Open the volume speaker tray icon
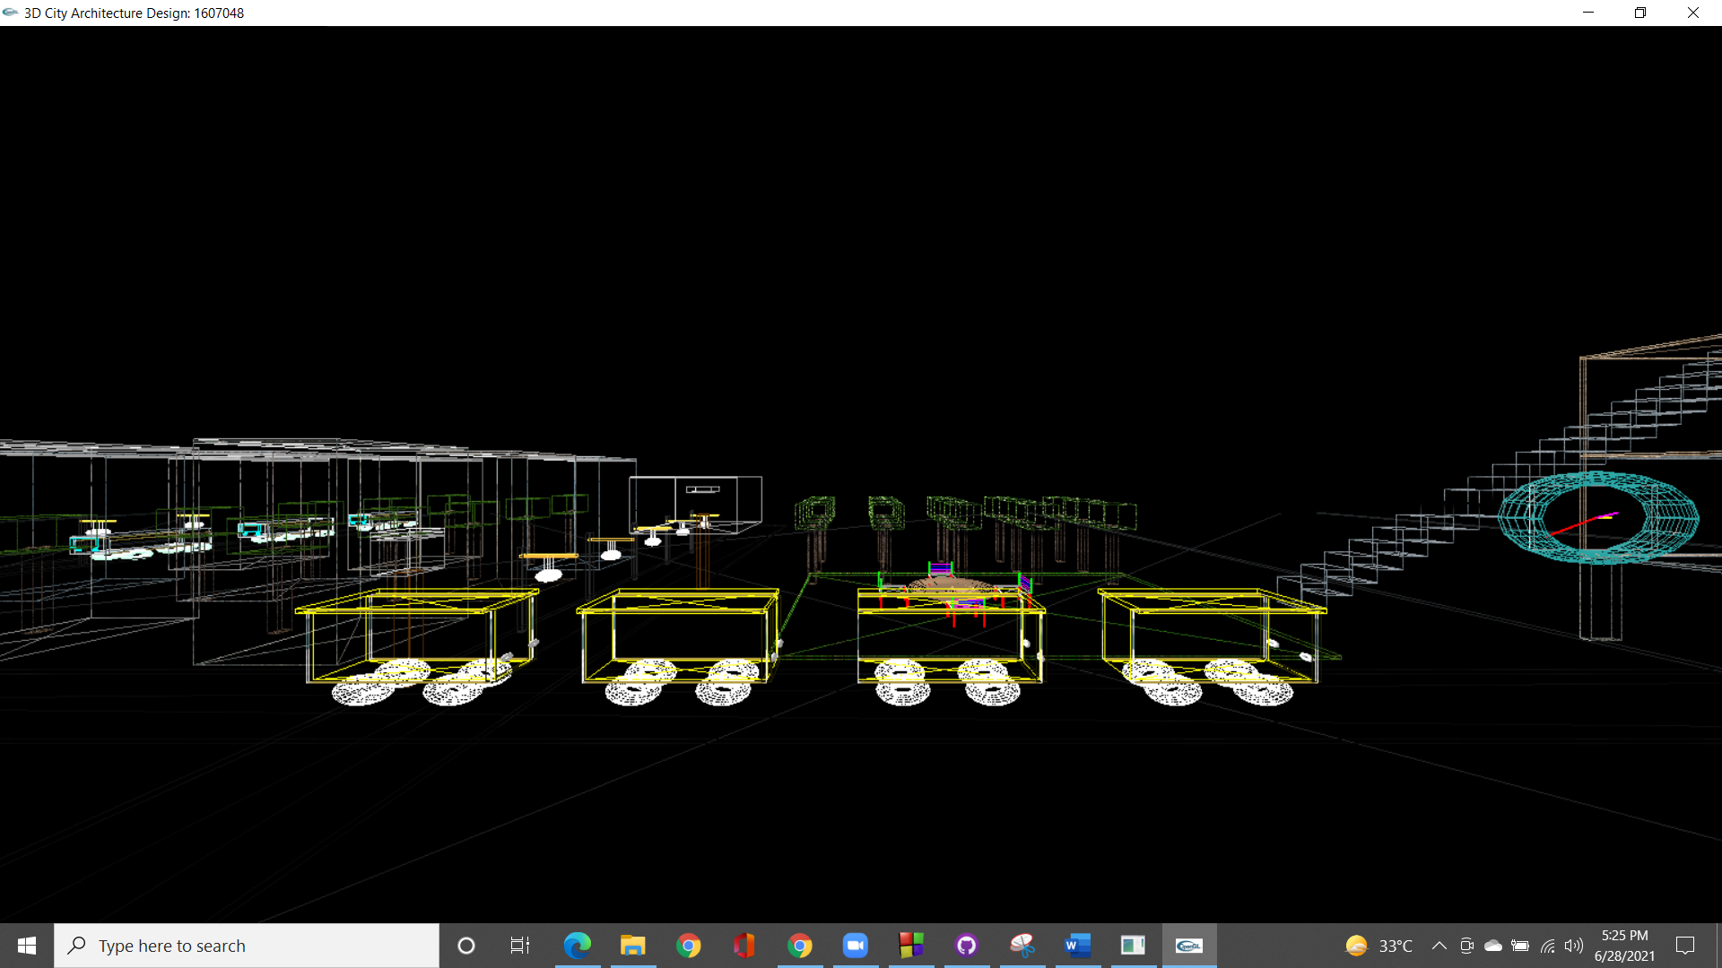 pos(1574,946)
